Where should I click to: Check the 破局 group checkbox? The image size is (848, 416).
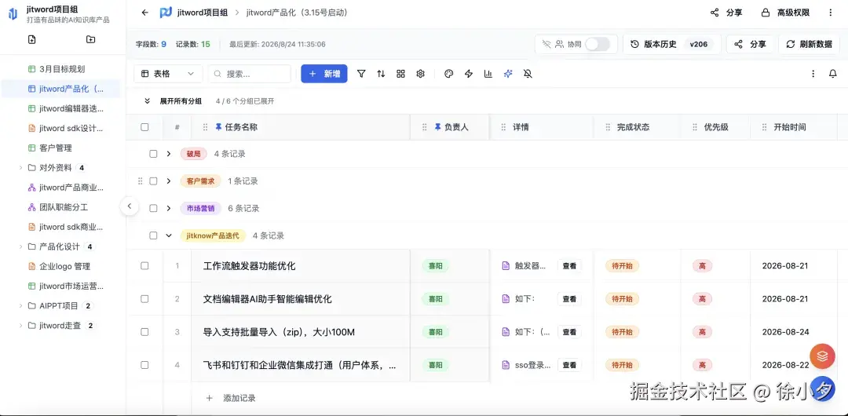(x=153, y=154)
